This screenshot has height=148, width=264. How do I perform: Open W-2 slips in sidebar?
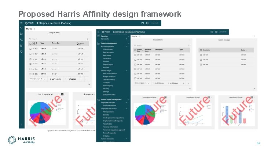coord(106,136)
